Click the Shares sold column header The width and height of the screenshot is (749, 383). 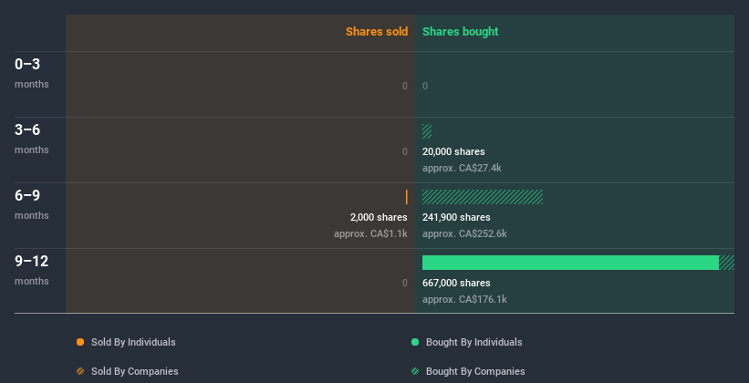(377, 32)
